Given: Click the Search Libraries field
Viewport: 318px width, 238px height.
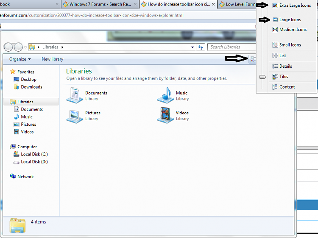Looking at the screenshot, I should click(232, 47).
